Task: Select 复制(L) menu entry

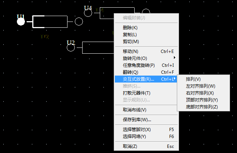Action: (130, 35)
